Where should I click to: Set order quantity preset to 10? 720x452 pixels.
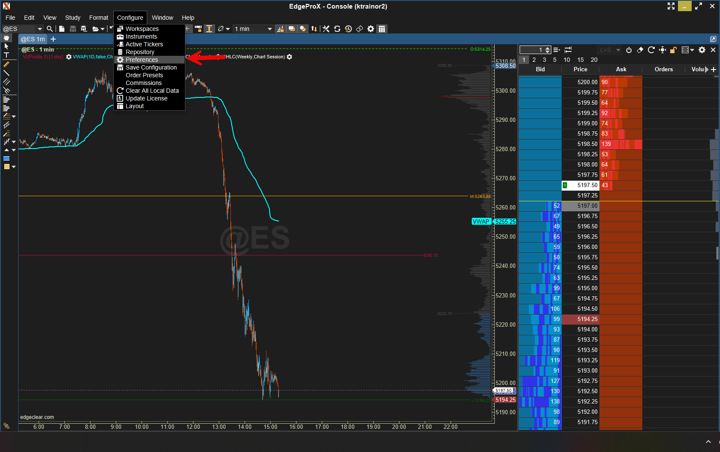pos(566,60)
